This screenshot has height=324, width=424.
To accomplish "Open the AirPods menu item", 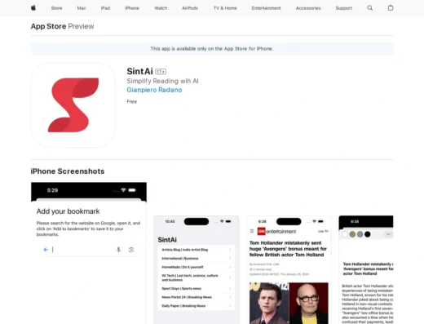I will tap(190, 8).
